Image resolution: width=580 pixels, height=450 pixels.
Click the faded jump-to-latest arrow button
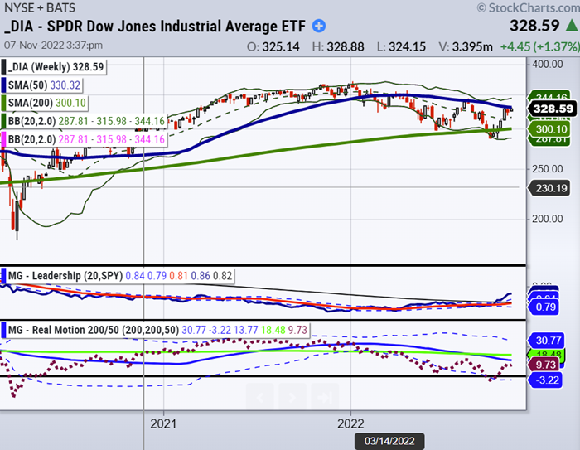point(325,398)
